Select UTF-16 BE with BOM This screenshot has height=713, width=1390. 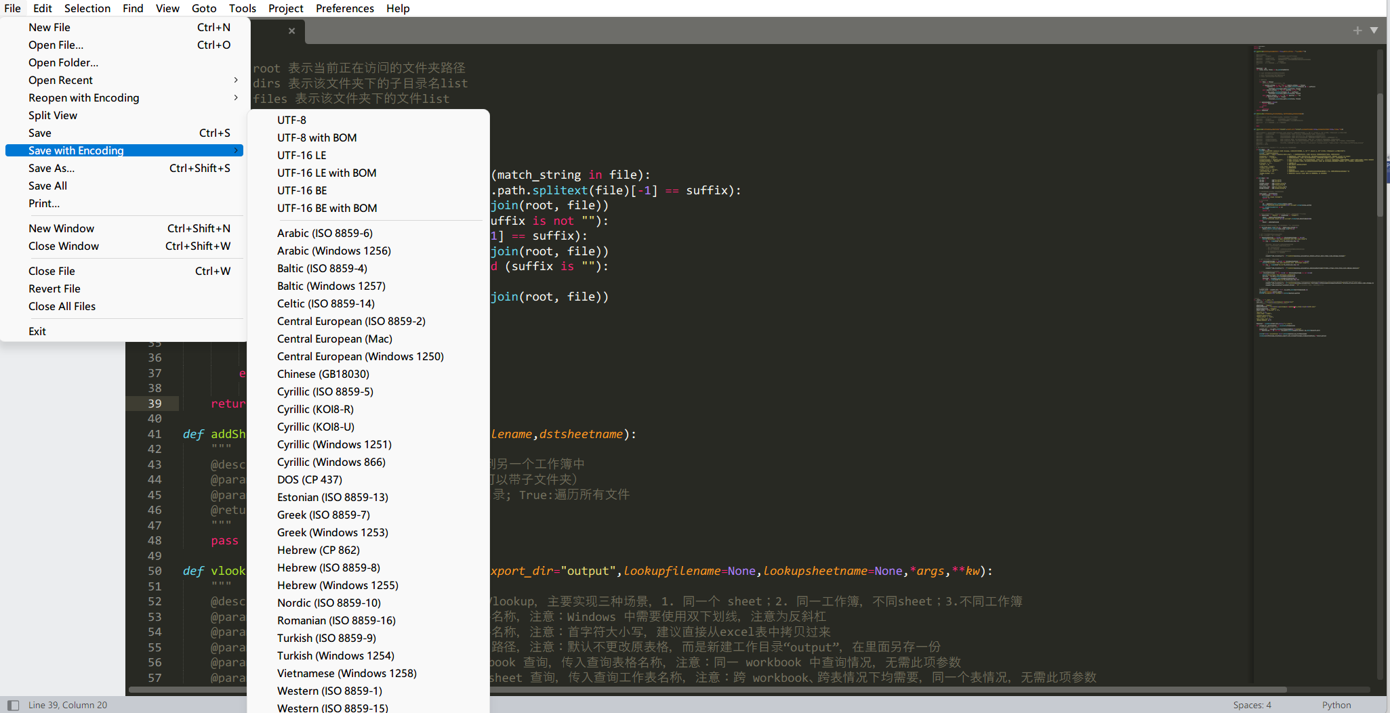coord(368,208)
